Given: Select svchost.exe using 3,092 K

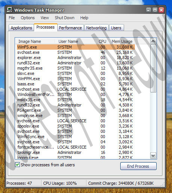Looking at the screenshot, I should tap(76, 142).
